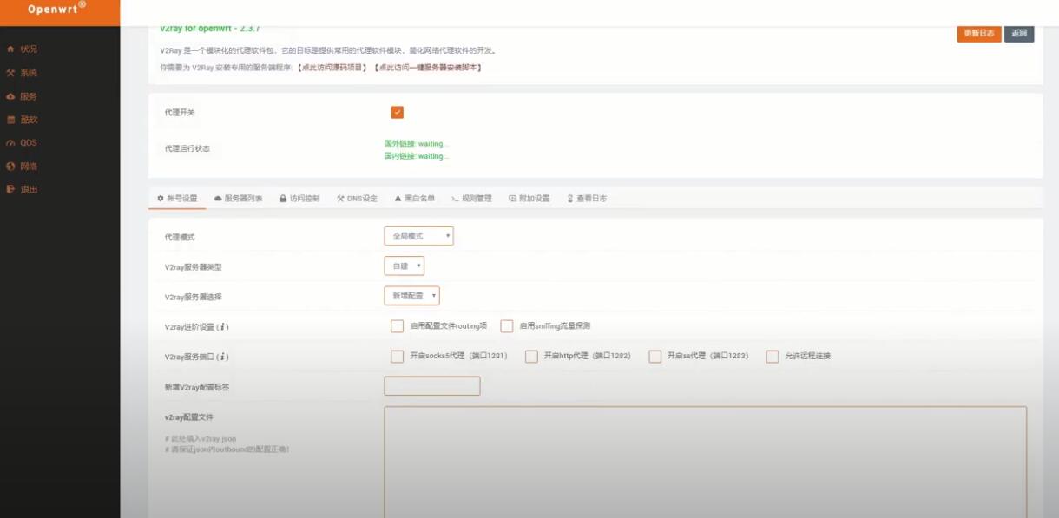Image resolution: width=1059 pixels, height=518 pixels.
Task: Open the 系统 tools icon in sidebar
Action: (10, 73)
